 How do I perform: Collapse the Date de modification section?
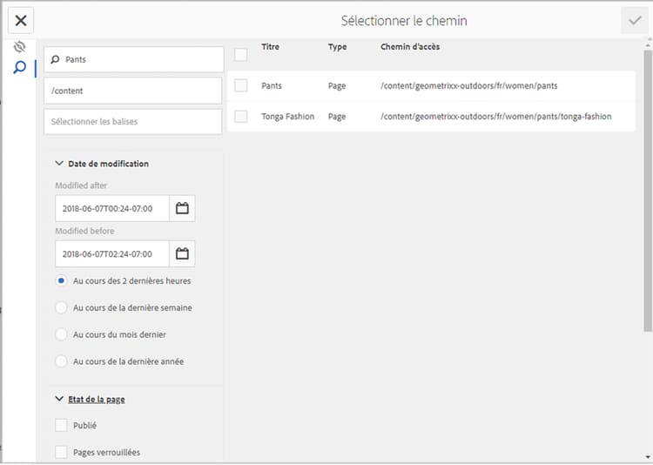[59, 164]
